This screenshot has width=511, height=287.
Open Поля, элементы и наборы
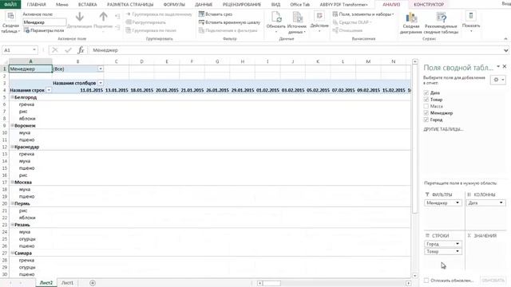coord(363,14)
